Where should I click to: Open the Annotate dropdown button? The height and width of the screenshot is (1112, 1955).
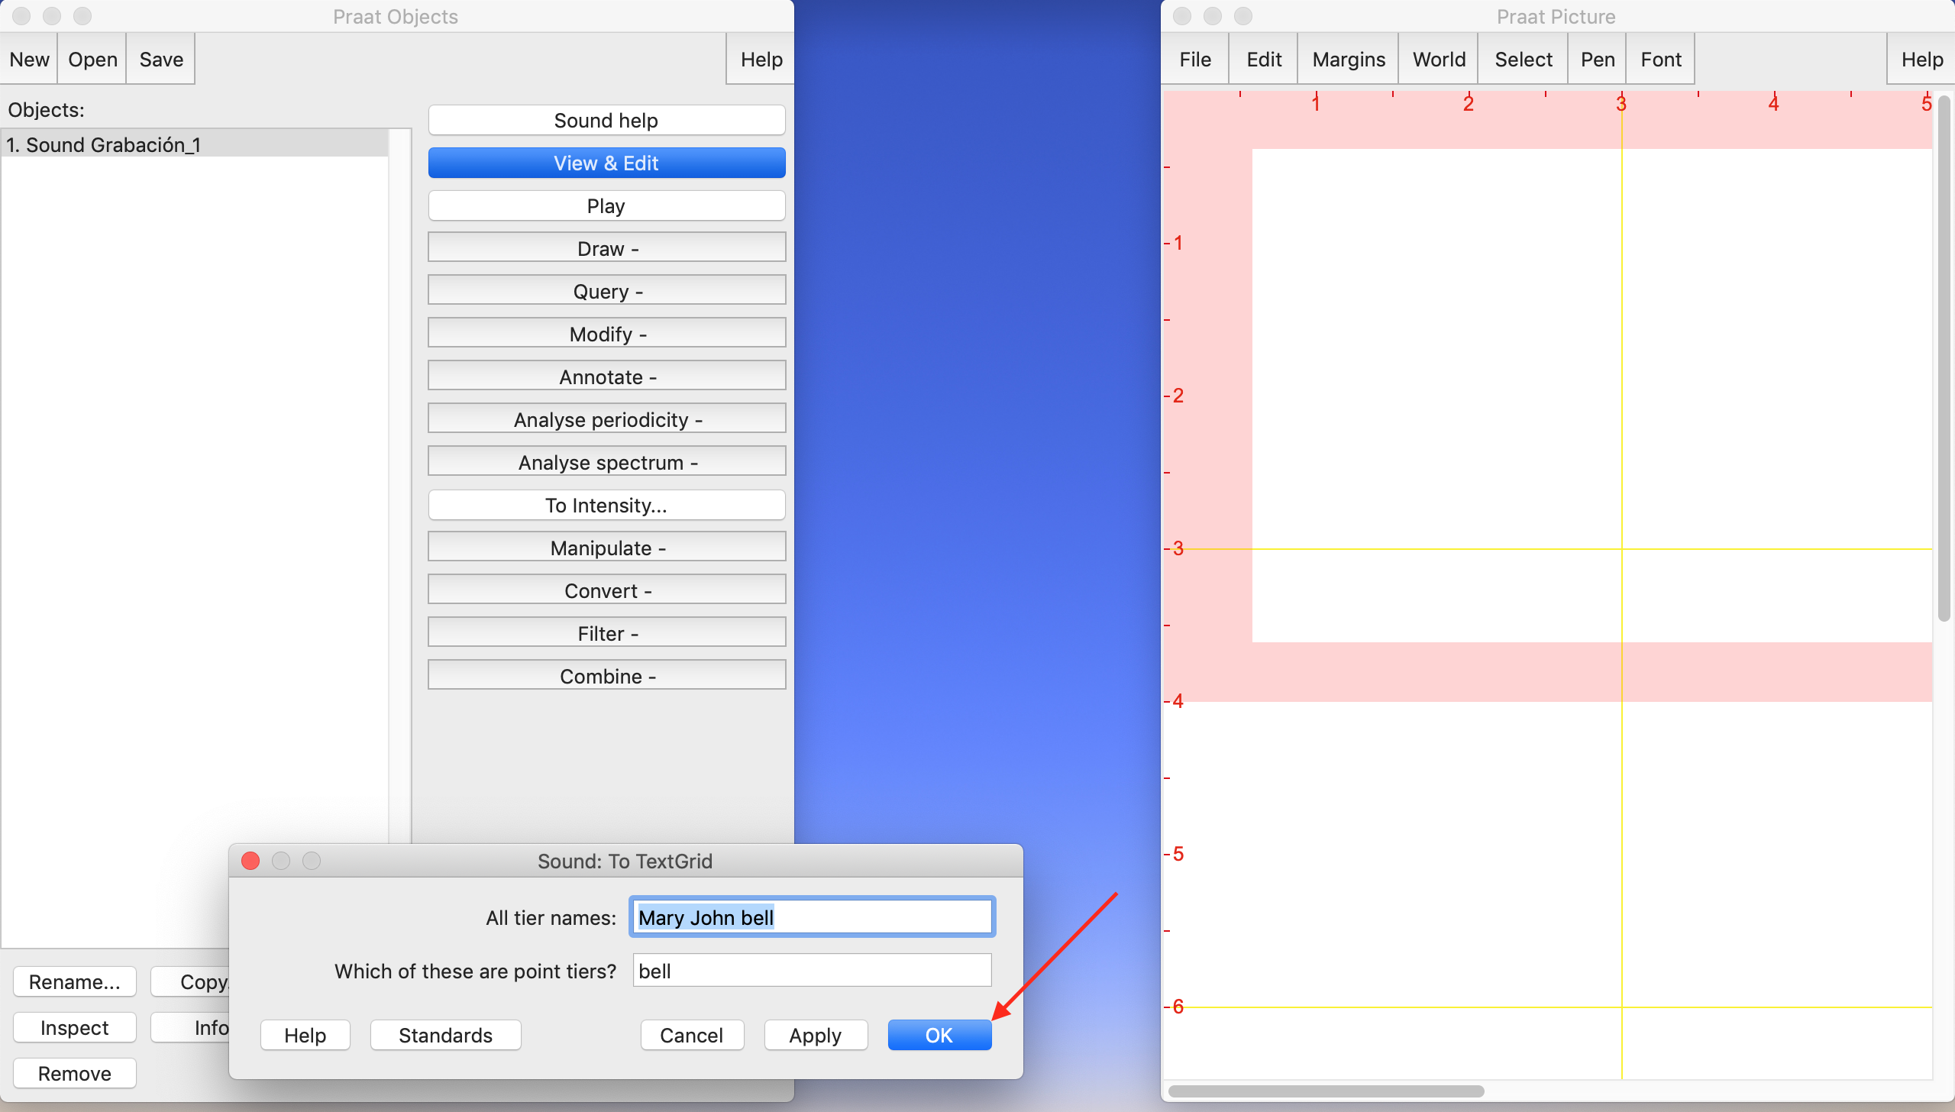click(x=606, y=377)
